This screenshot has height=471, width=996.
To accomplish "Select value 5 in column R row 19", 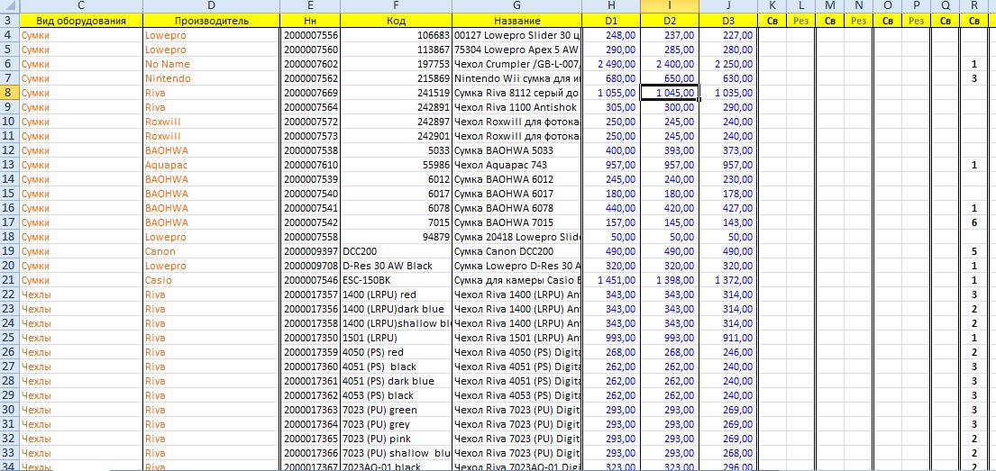I will [x=974, y=251].
